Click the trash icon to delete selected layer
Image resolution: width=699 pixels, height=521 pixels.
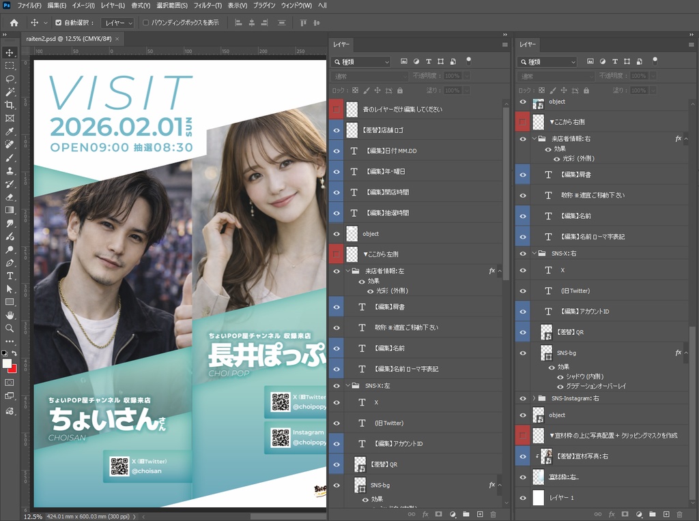point(493,513)
